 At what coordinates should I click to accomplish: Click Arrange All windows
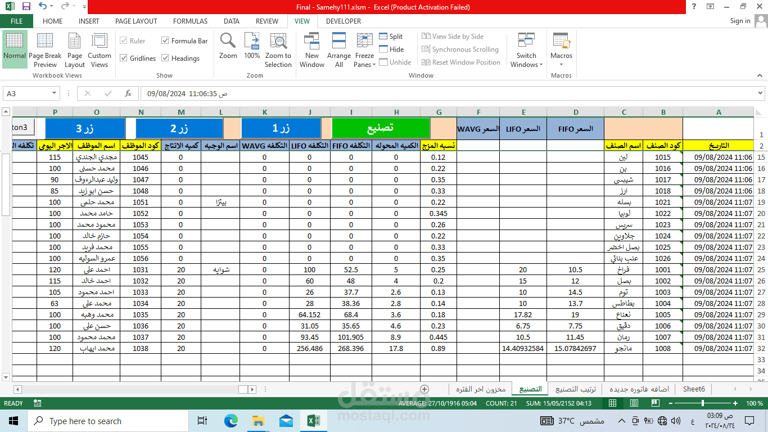click(339, 49)
